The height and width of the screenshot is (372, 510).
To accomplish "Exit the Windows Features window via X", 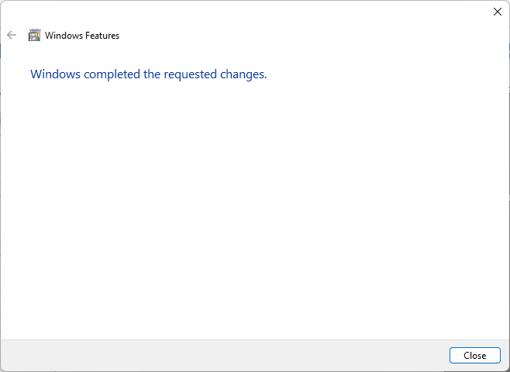I will 498,12.
